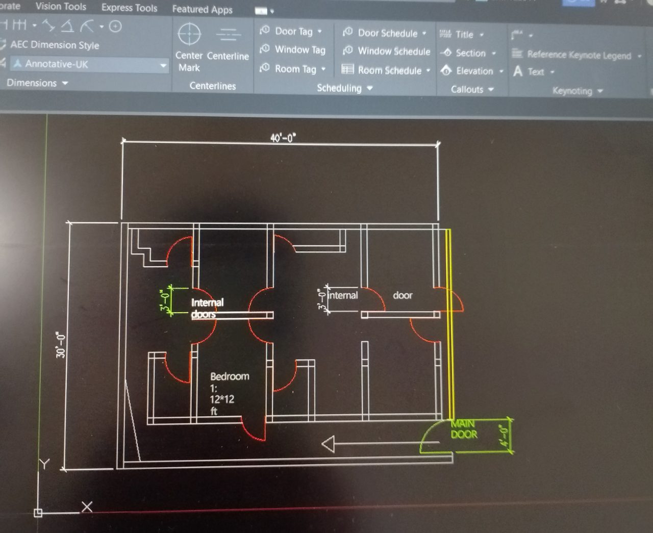Click the Door Tag icon
The width and height of the screenshot is (653, 533).
[x=265, y=31]
